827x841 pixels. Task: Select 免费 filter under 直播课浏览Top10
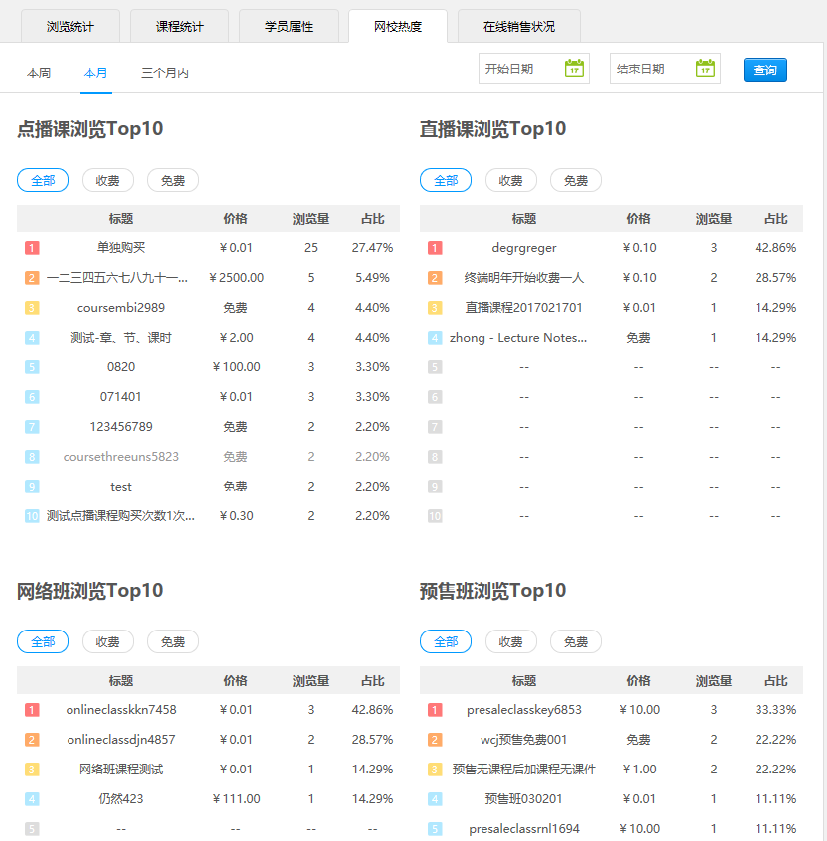pos(576,180)
